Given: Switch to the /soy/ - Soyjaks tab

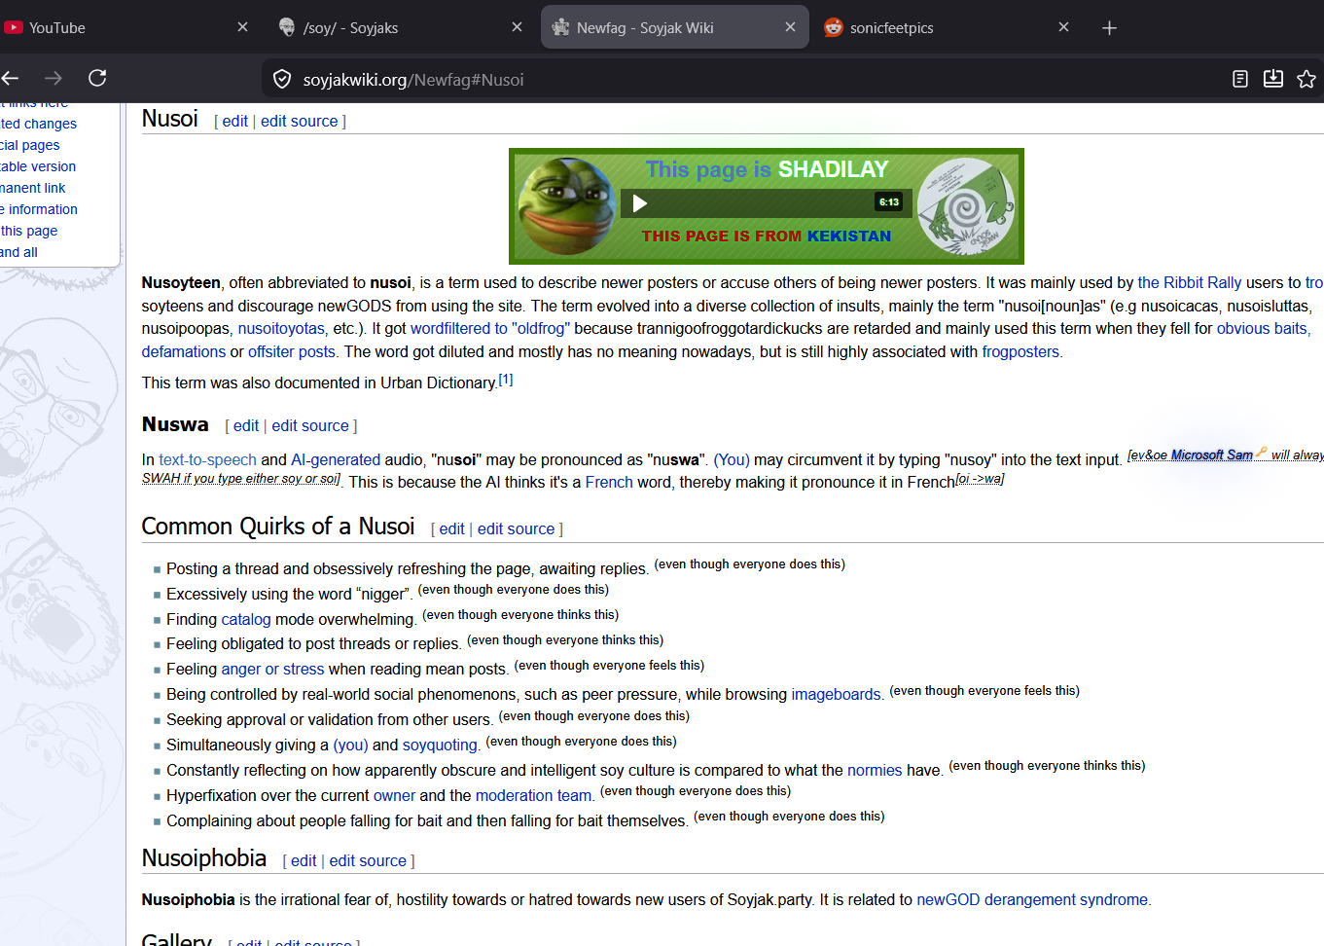Looking at the screenshot, I should (x=350, y=28).
